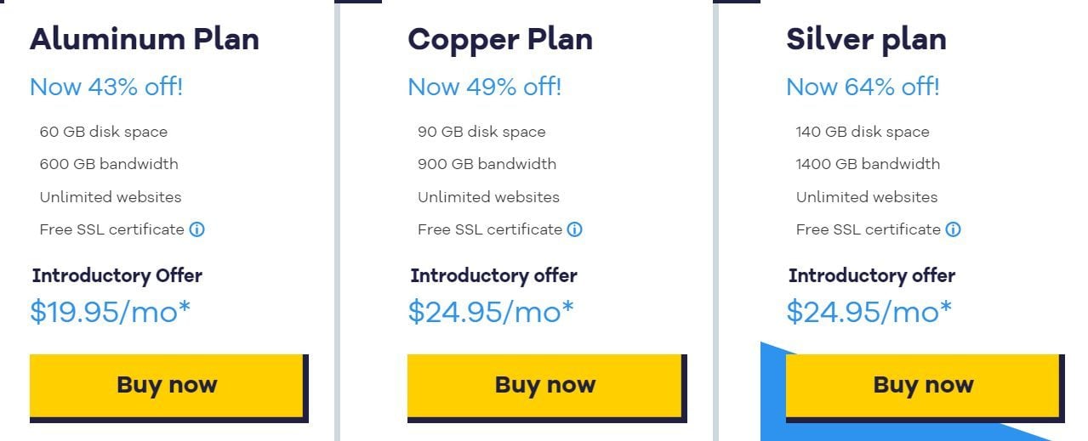
Task: Click the 600 GB bandwidth feature
Action: click(109, 164)
